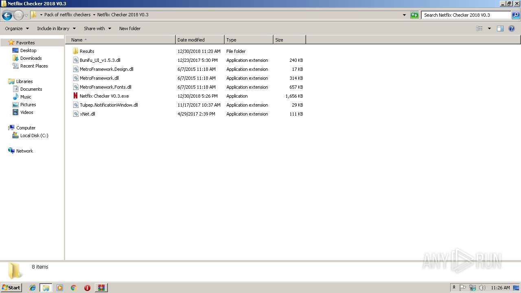Click the search magnifier icon
Viewport: 521px width, 293px height.
[515, 15]
